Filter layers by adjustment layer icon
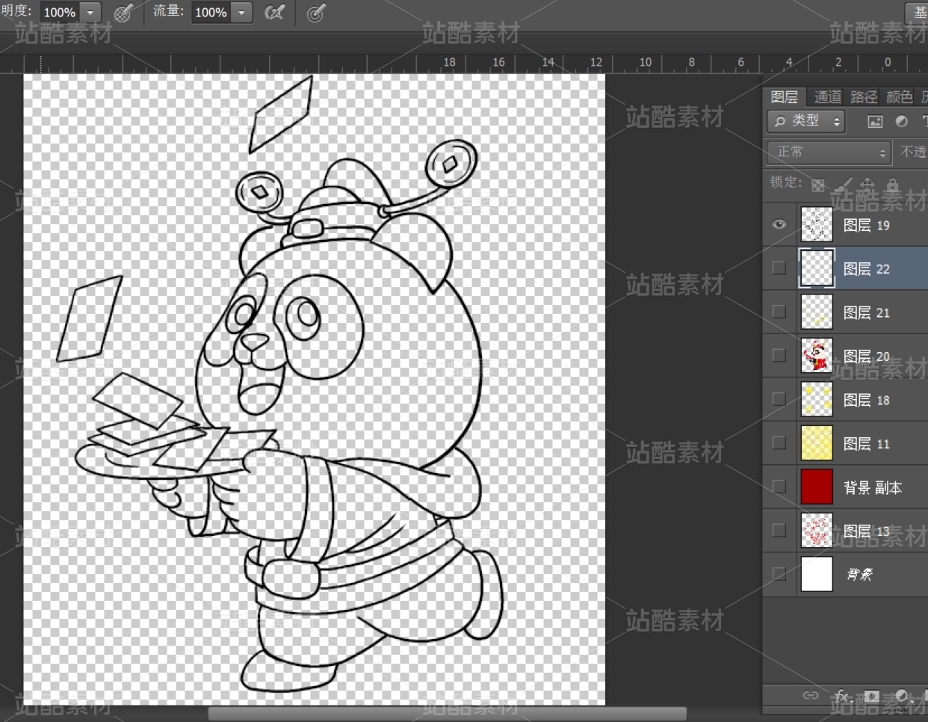 pos(902,121)
